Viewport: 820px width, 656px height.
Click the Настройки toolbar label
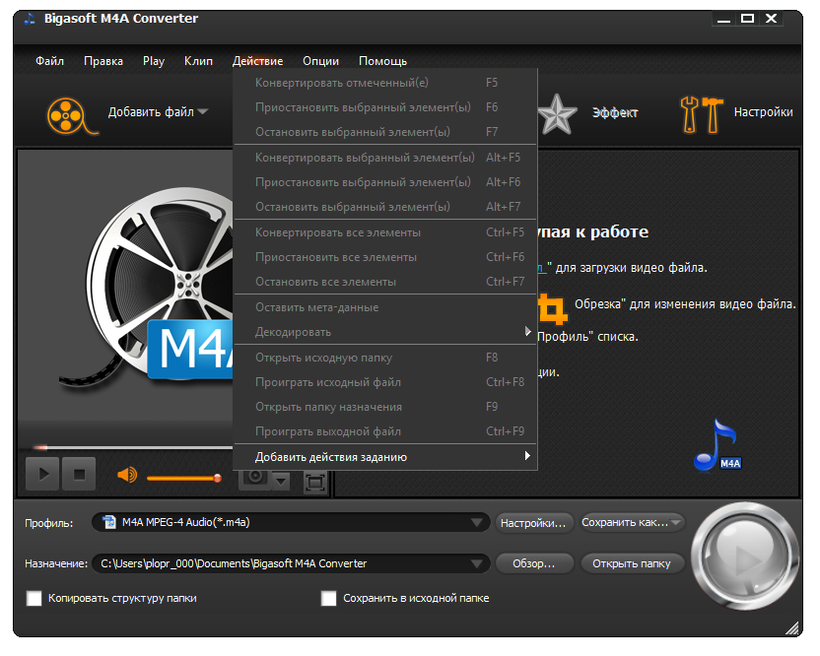(764, 112)
